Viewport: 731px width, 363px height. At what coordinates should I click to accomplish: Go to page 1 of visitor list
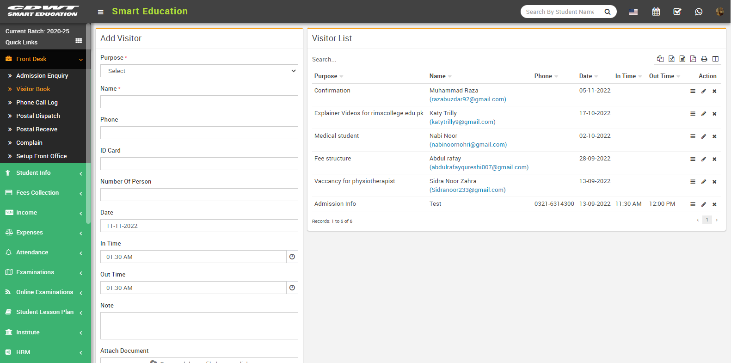707,220
